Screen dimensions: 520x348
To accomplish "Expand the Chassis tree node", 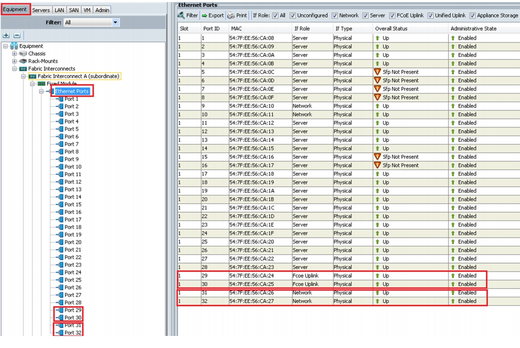I will coord(15,54).
